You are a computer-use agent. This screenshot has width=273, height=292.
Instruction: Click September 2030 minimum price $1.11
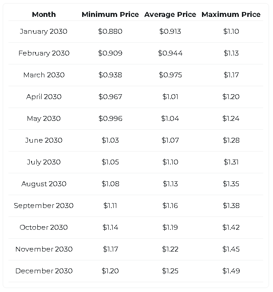coord(110,206)
